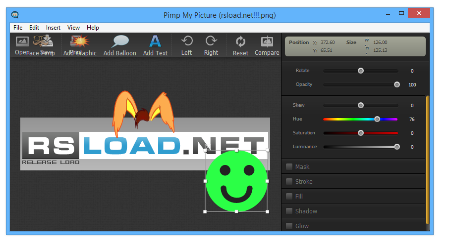Click the rainbow Hue slider knob

(x=377, y=119)
